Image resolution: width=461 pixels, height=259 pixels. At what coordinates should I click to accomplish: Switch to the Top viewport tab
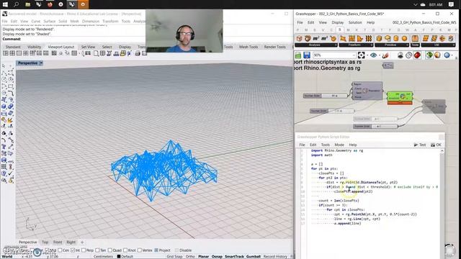[x=45, y=242]
